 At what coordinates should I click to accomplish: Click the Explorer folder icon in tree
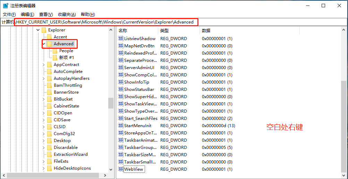[x=44, y=30]
